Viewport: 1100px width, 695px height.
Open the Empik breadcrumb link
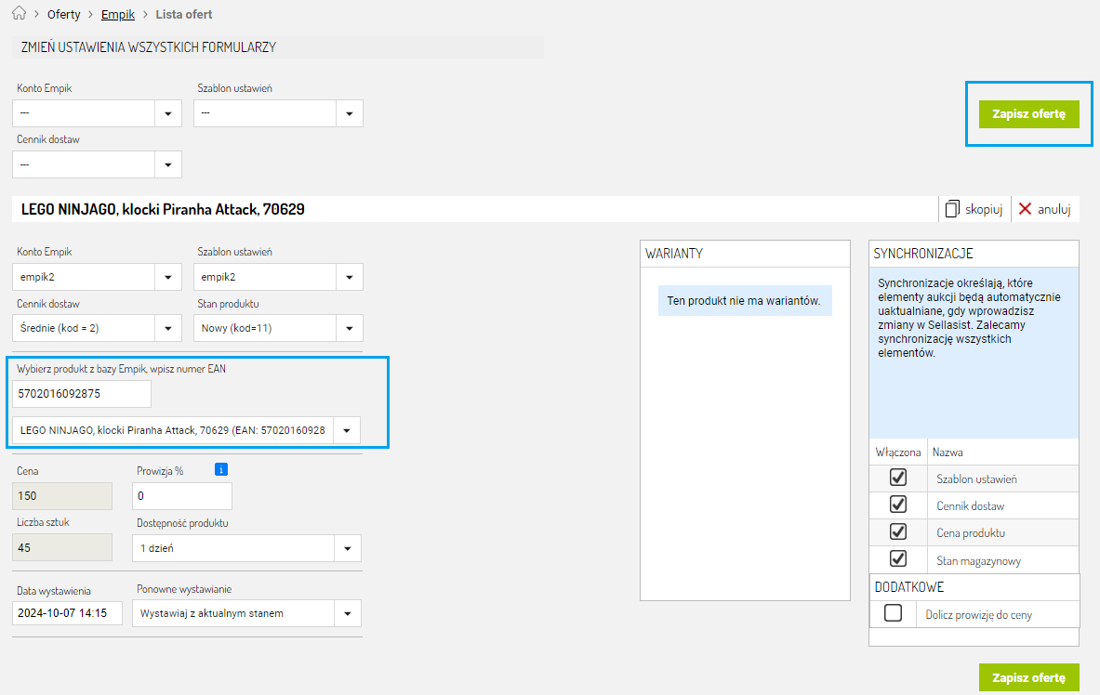pos(118,15)
